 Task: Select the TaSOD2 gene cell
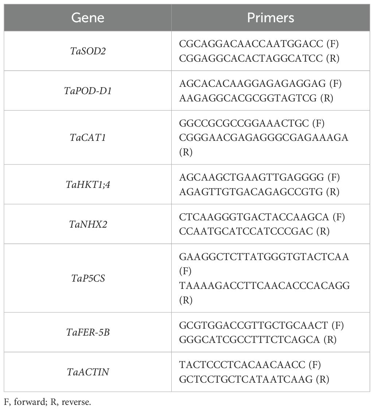(88, 51)
